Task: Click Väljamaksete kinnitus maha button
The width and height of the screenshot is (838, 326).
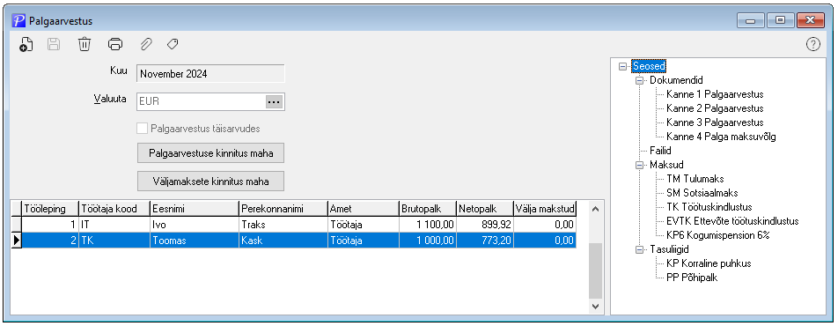Action: coord(210,182)
